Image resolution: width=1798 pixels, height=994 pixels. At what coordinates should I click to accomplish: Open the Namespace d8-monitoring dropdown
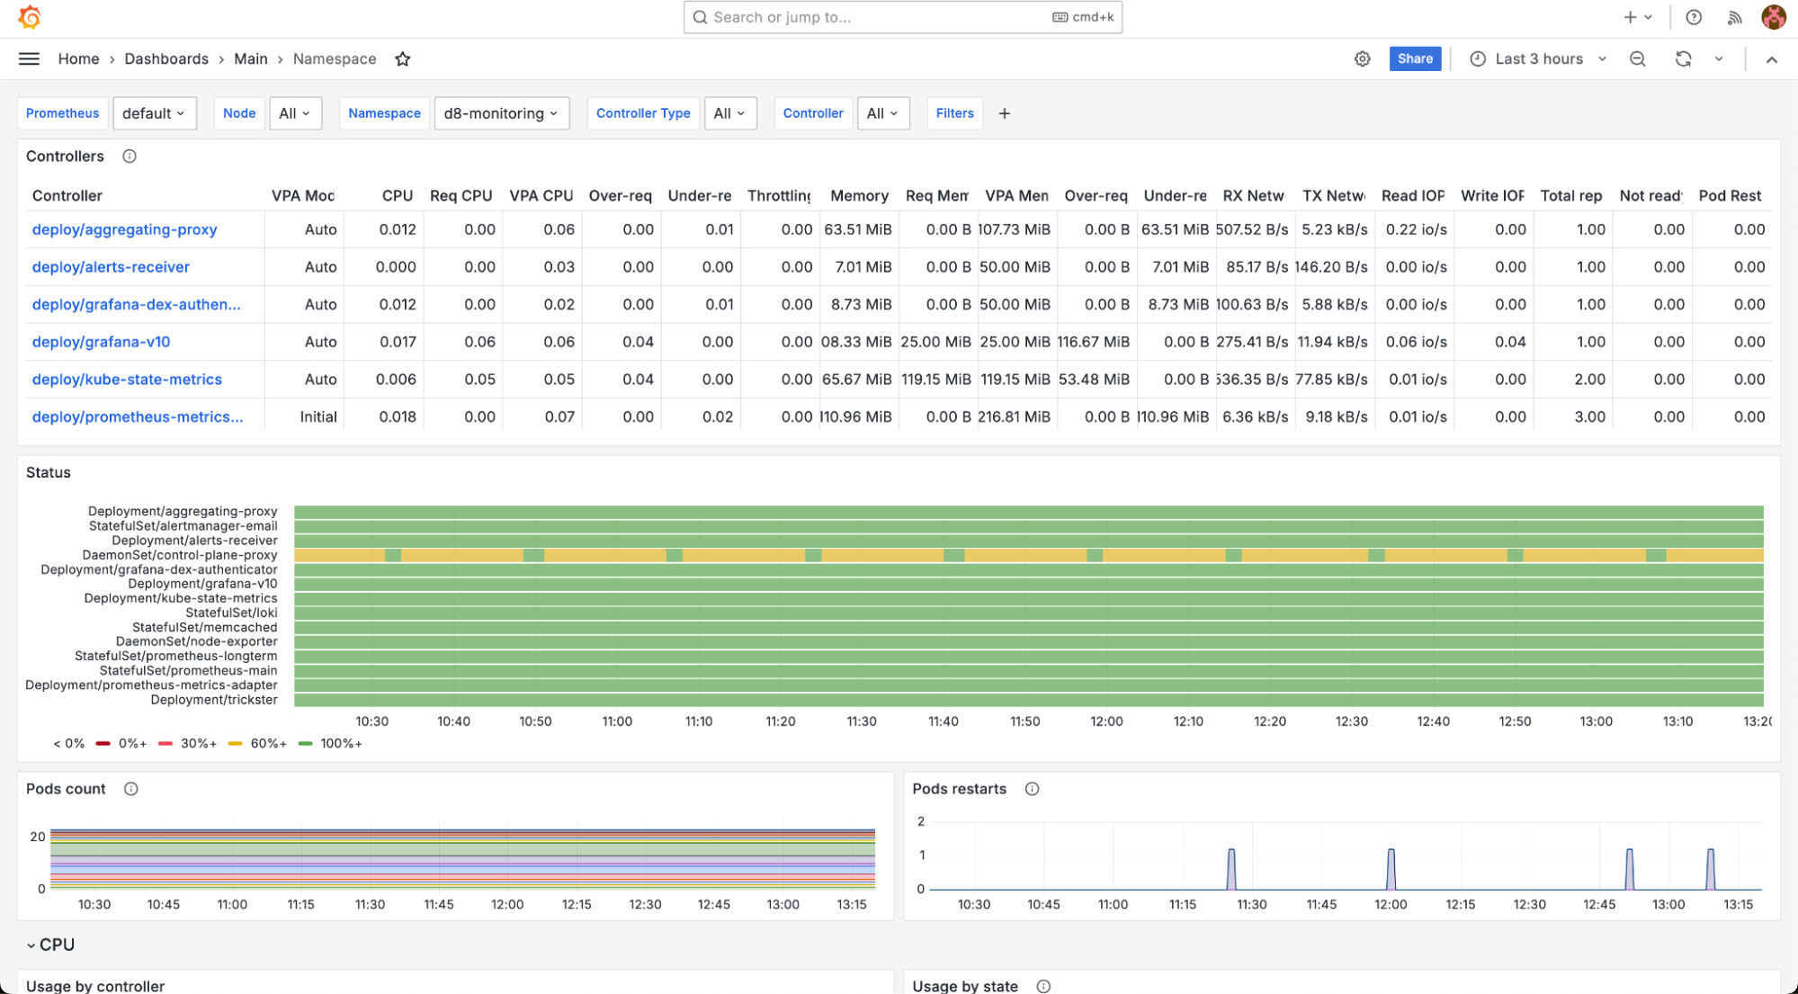pyautogui.click(x=501, y=113)
